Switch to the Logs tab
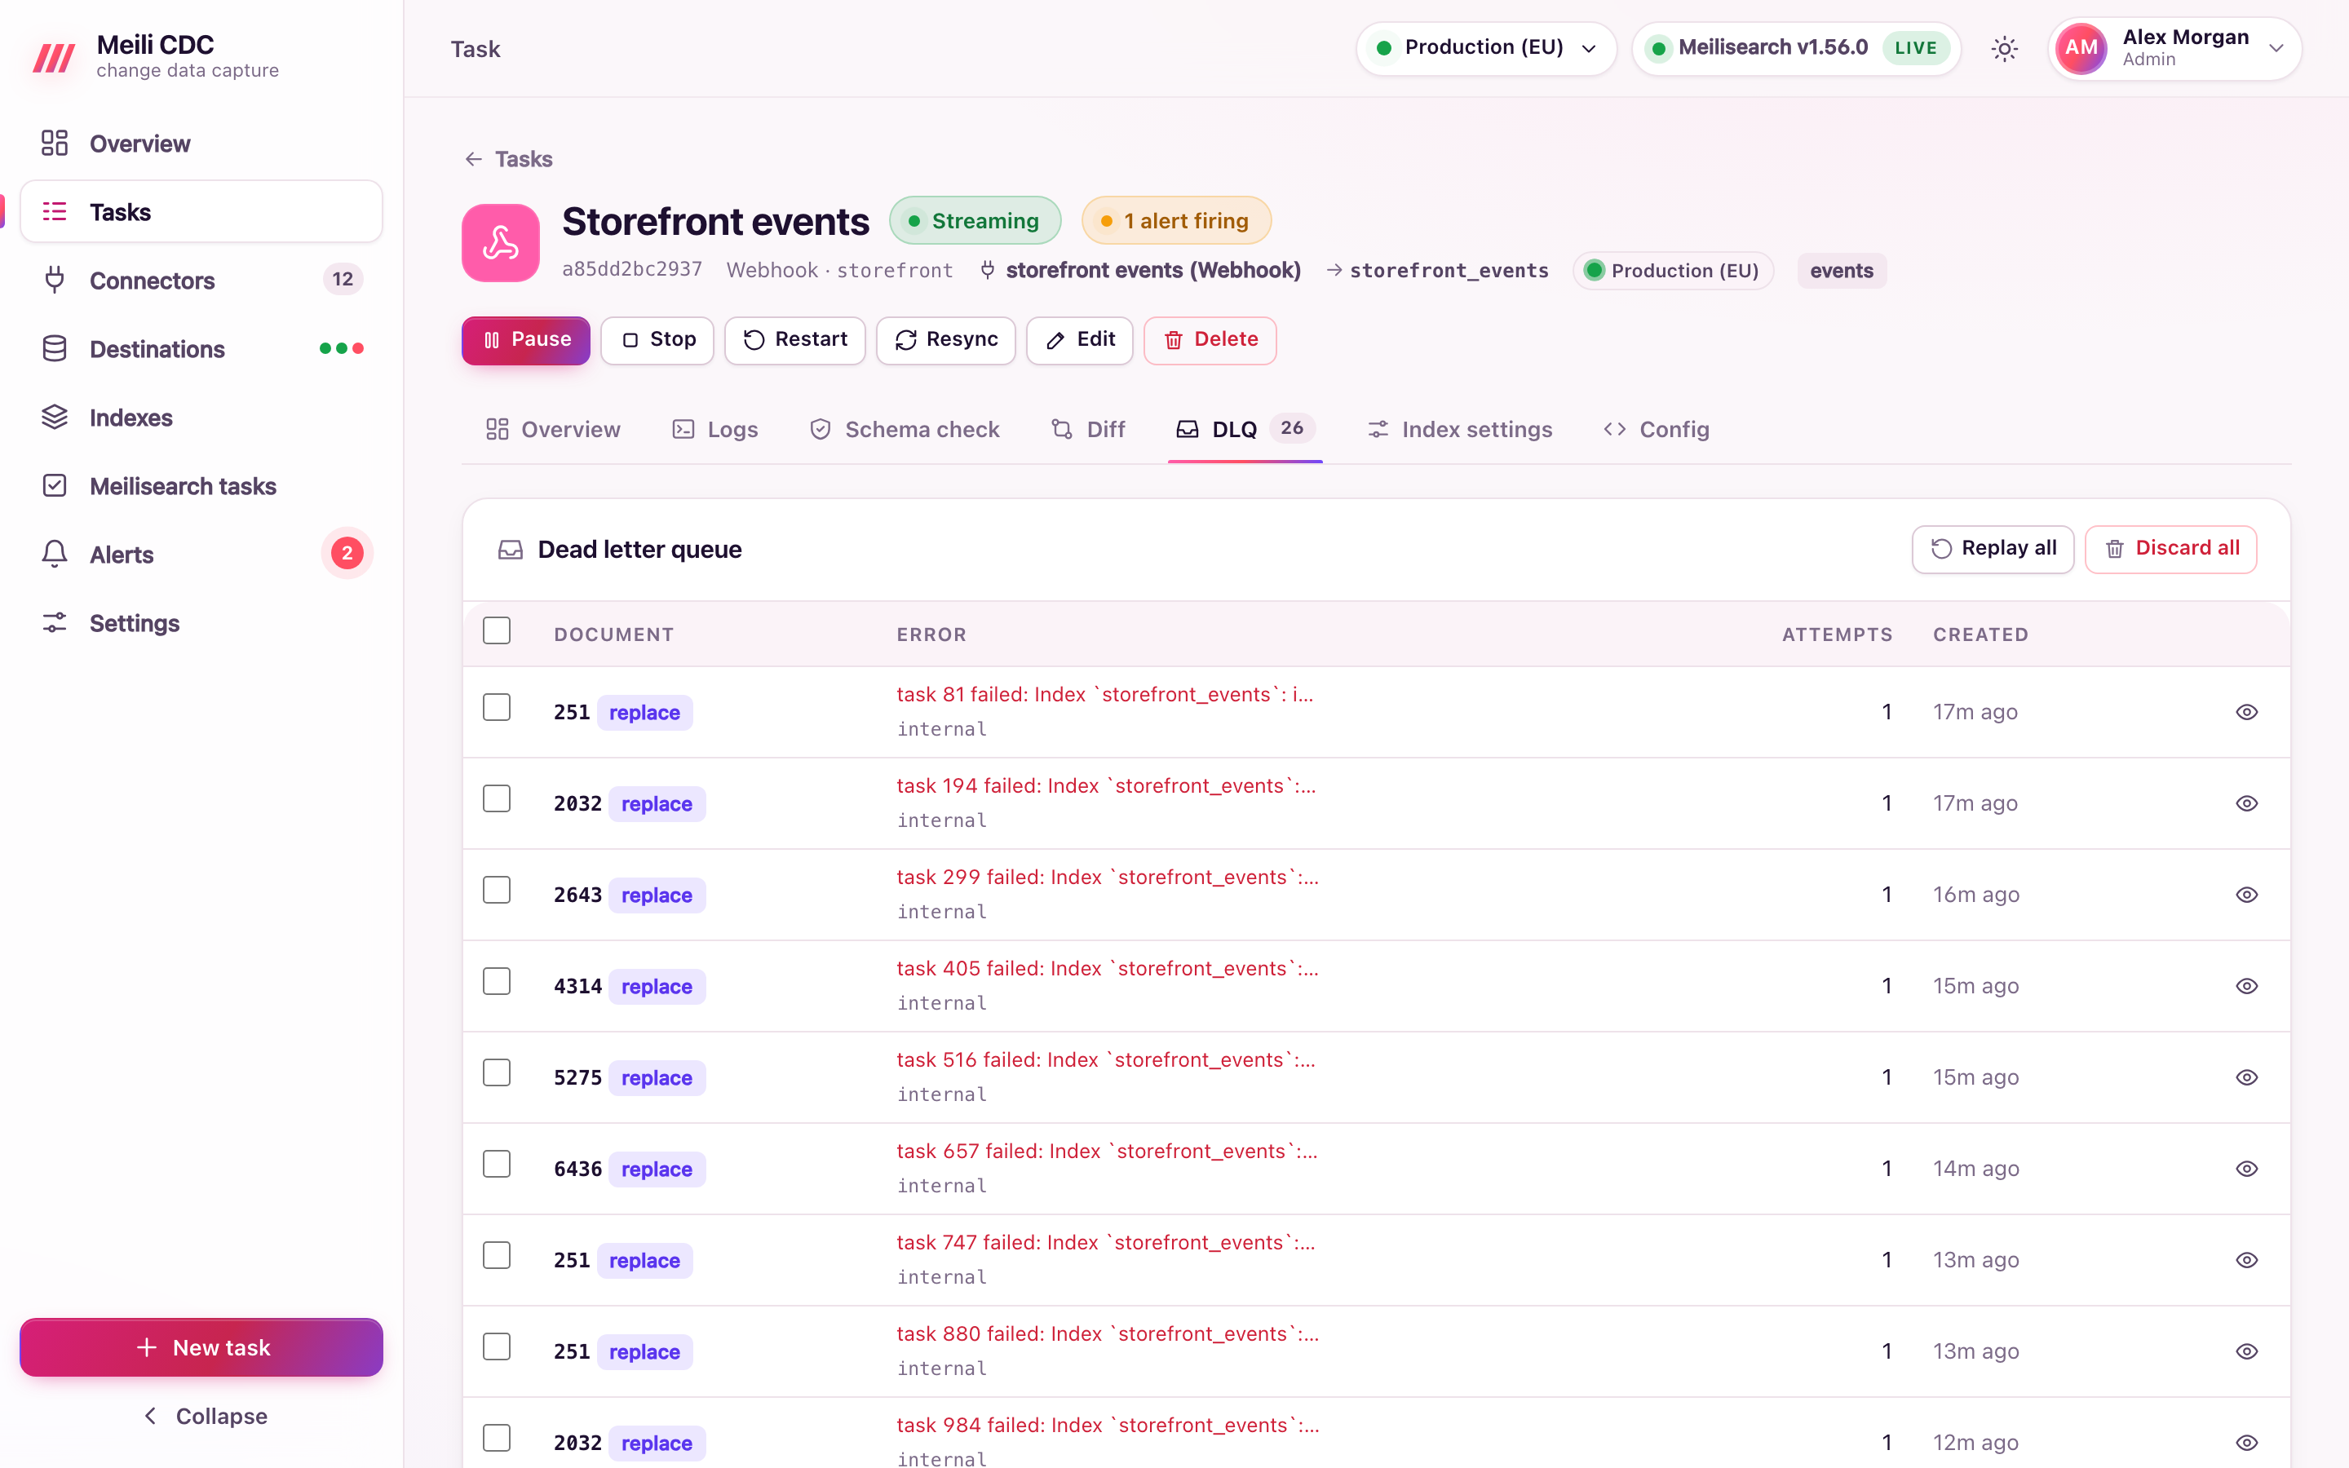Screen dimensions: 2349x1468 (714, 429)
